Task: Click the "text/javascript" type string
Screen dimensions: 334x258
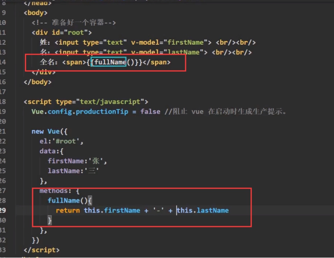Action: tap(110, 101)
